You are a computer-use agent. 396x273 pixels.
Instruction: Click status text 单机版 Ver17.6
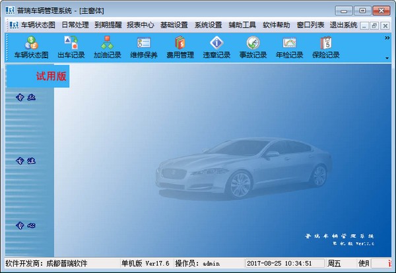click(x=145, y=263)
